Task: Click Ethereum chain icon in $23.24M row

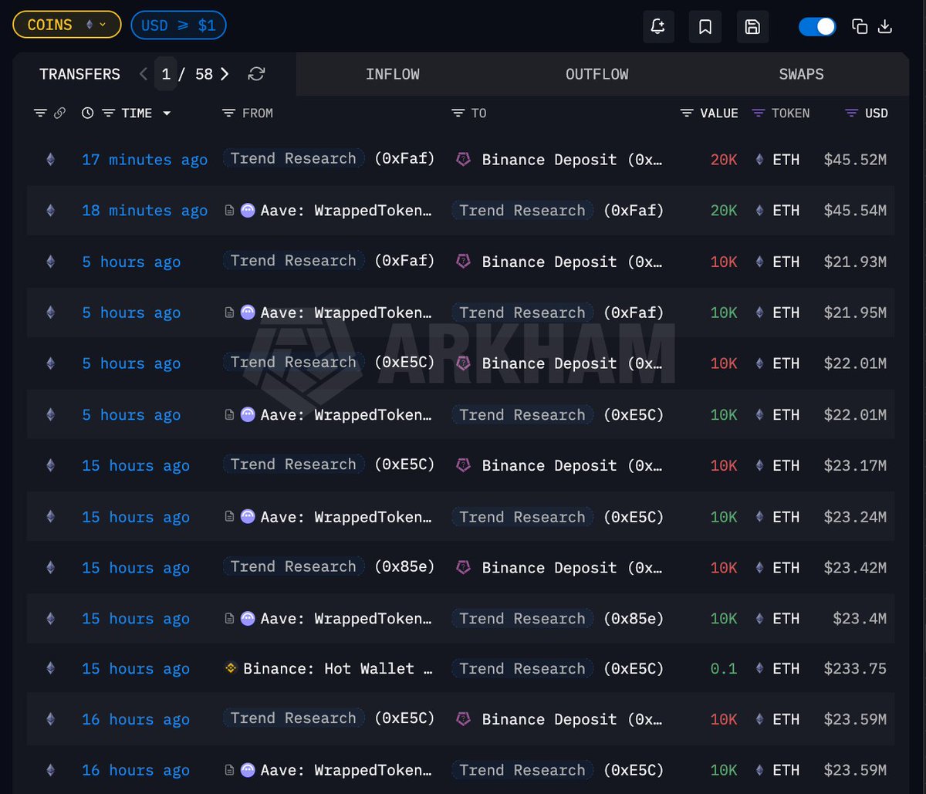Action: (51, 517)
